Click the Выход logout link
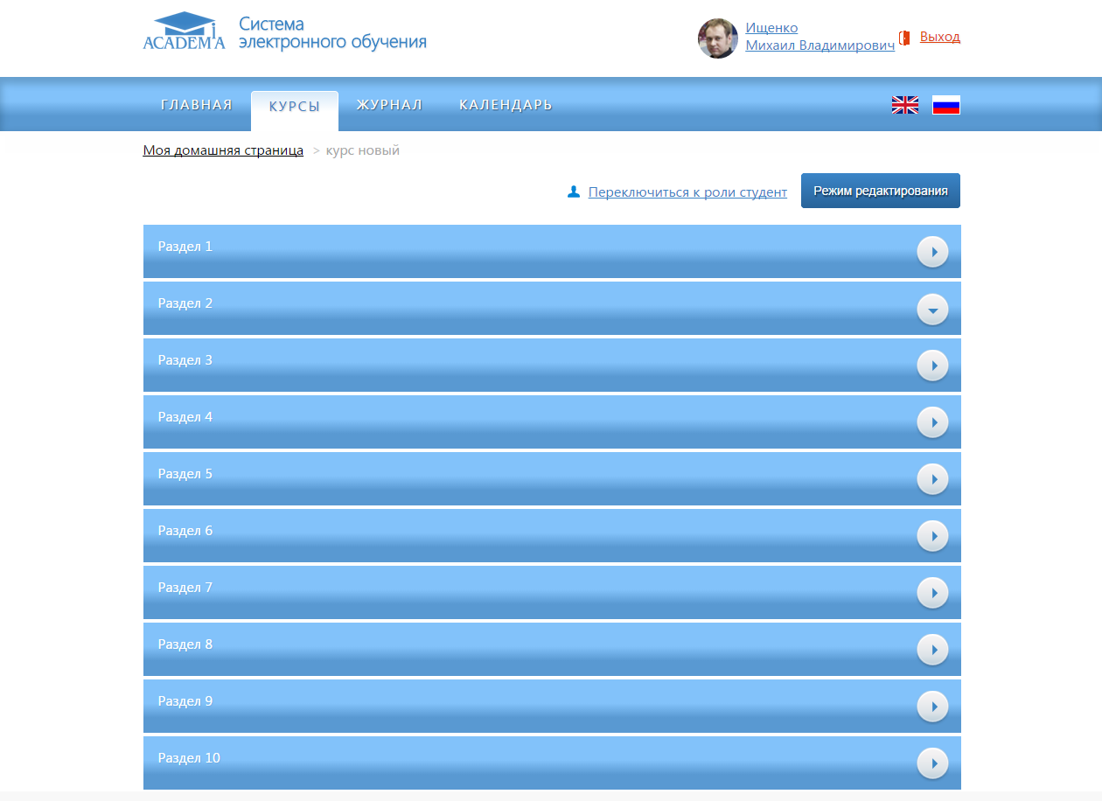Viewport: 1102px width, 801px height. [939, 37]
